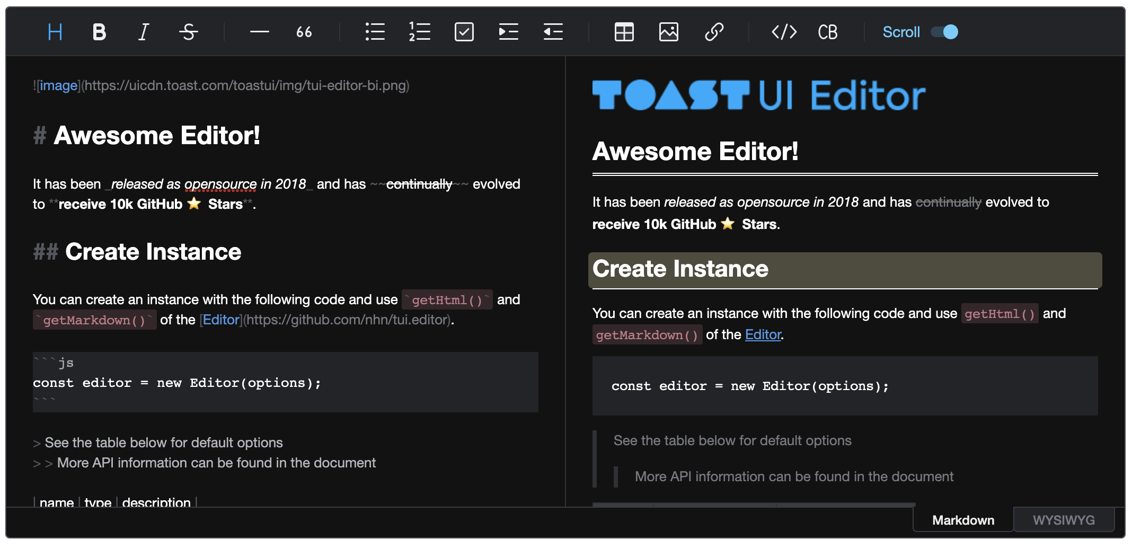Image resolution: width=1132 pixels, height=548 pixels.
Task: Insert a code block with CB
Action: pyautogui.click(x=827, y=32)
